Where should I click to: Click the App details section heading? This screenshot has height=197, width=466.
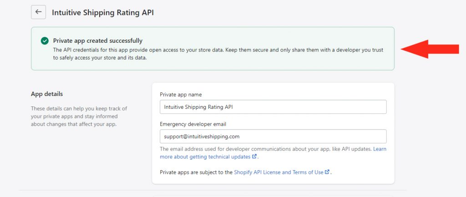coord(47,94)
